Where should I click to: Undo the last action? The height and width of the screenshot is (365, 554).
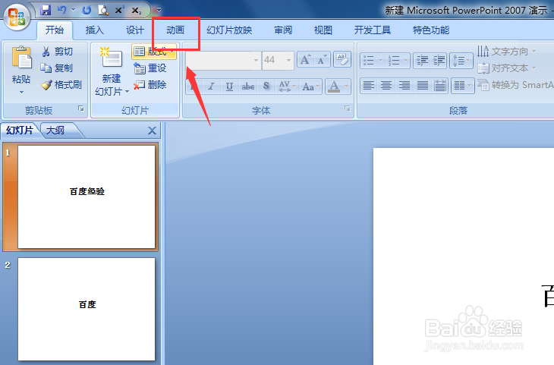pyautogui.click(x=61, y=10)
